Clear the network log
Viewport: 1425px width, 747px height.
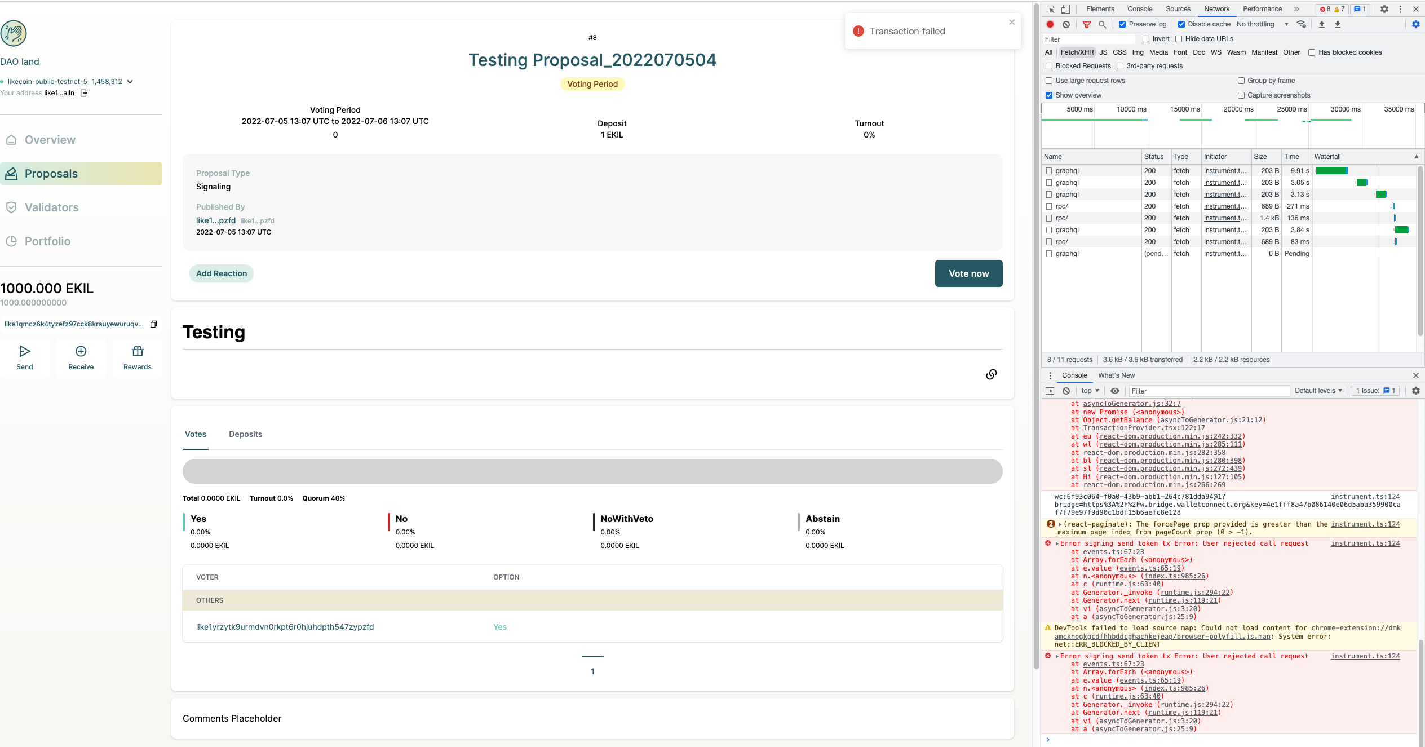(x=1066, y=24)
